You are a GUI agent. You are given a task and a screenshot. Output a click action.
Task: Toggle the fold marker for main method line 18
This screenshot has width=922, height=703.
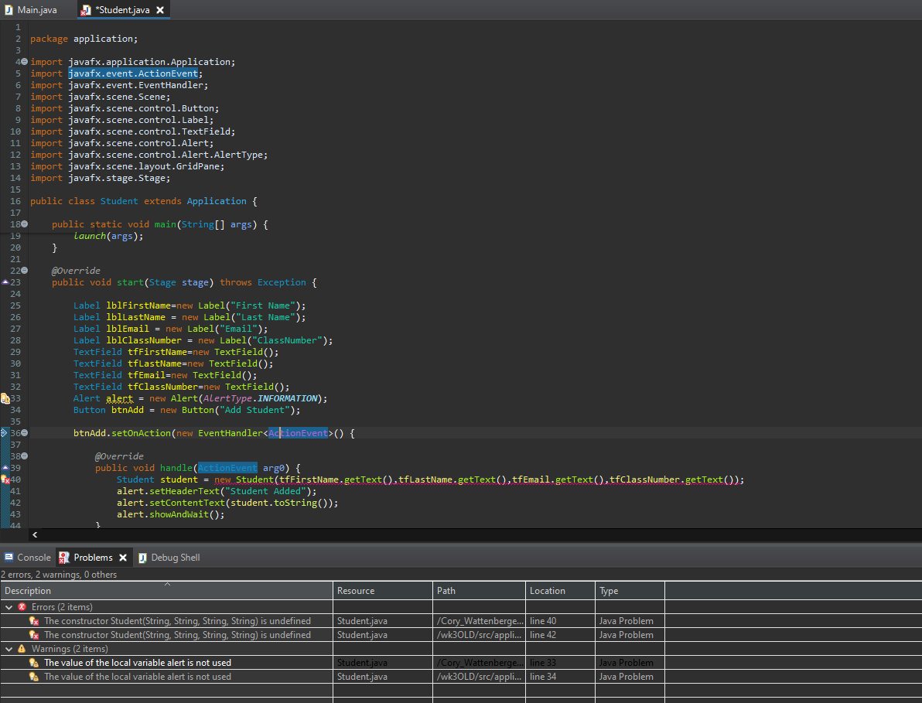click(24, 224)
